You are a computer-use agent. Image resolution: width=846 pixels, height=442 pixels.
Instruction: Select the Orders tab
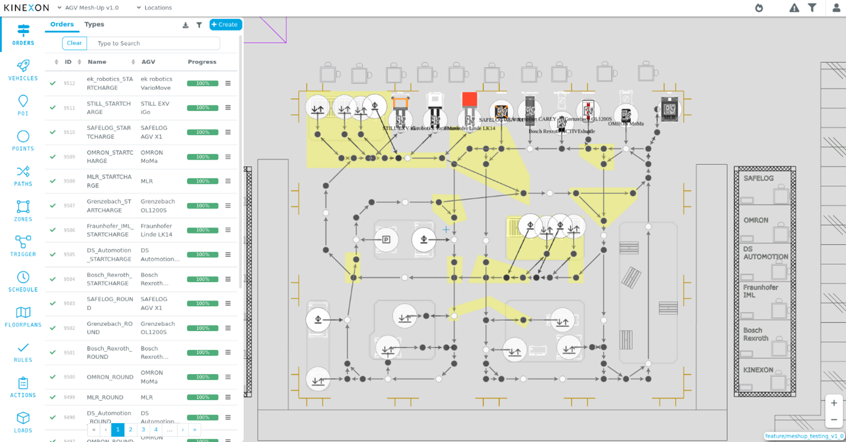click(62, 24)
